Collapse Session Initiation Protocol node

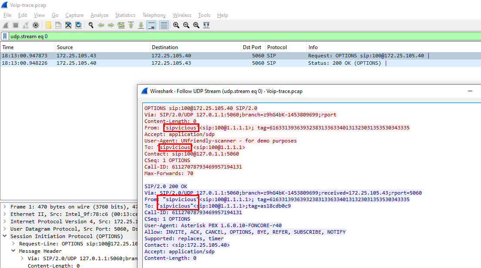click(x=5, y=236)
